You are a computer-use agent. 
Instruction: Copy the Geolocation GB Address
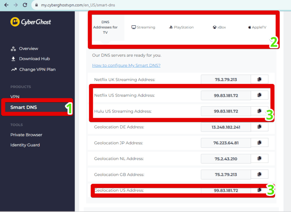[260, 174]
